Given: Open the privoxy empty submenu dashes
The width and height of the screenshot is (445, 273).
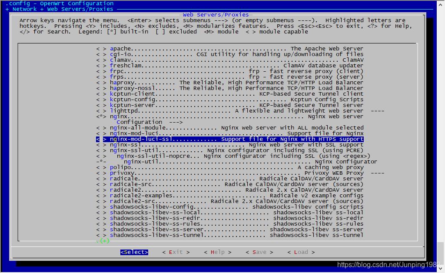Looking at the screenshot, I should [378, 173].
